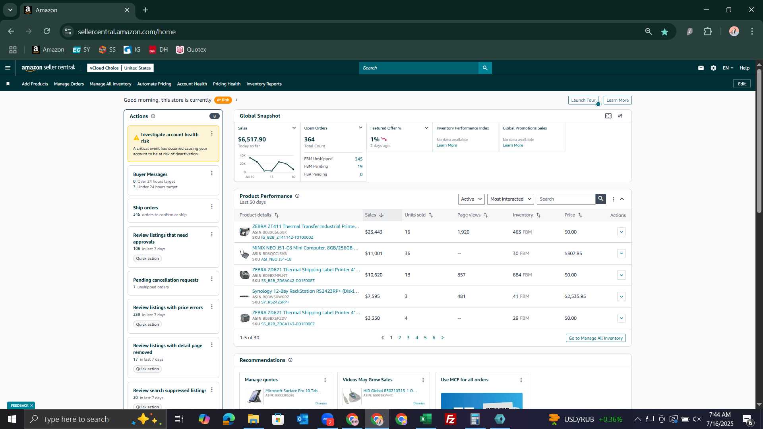The height and width of the screenshot is (429, 763).
Task: Open actions dropdown for Synology RackStation row
Action: tap(622, 296)
